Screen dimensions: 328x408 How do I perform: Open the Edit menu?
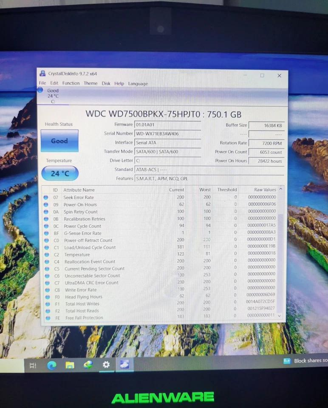click(x=54, y=83)
